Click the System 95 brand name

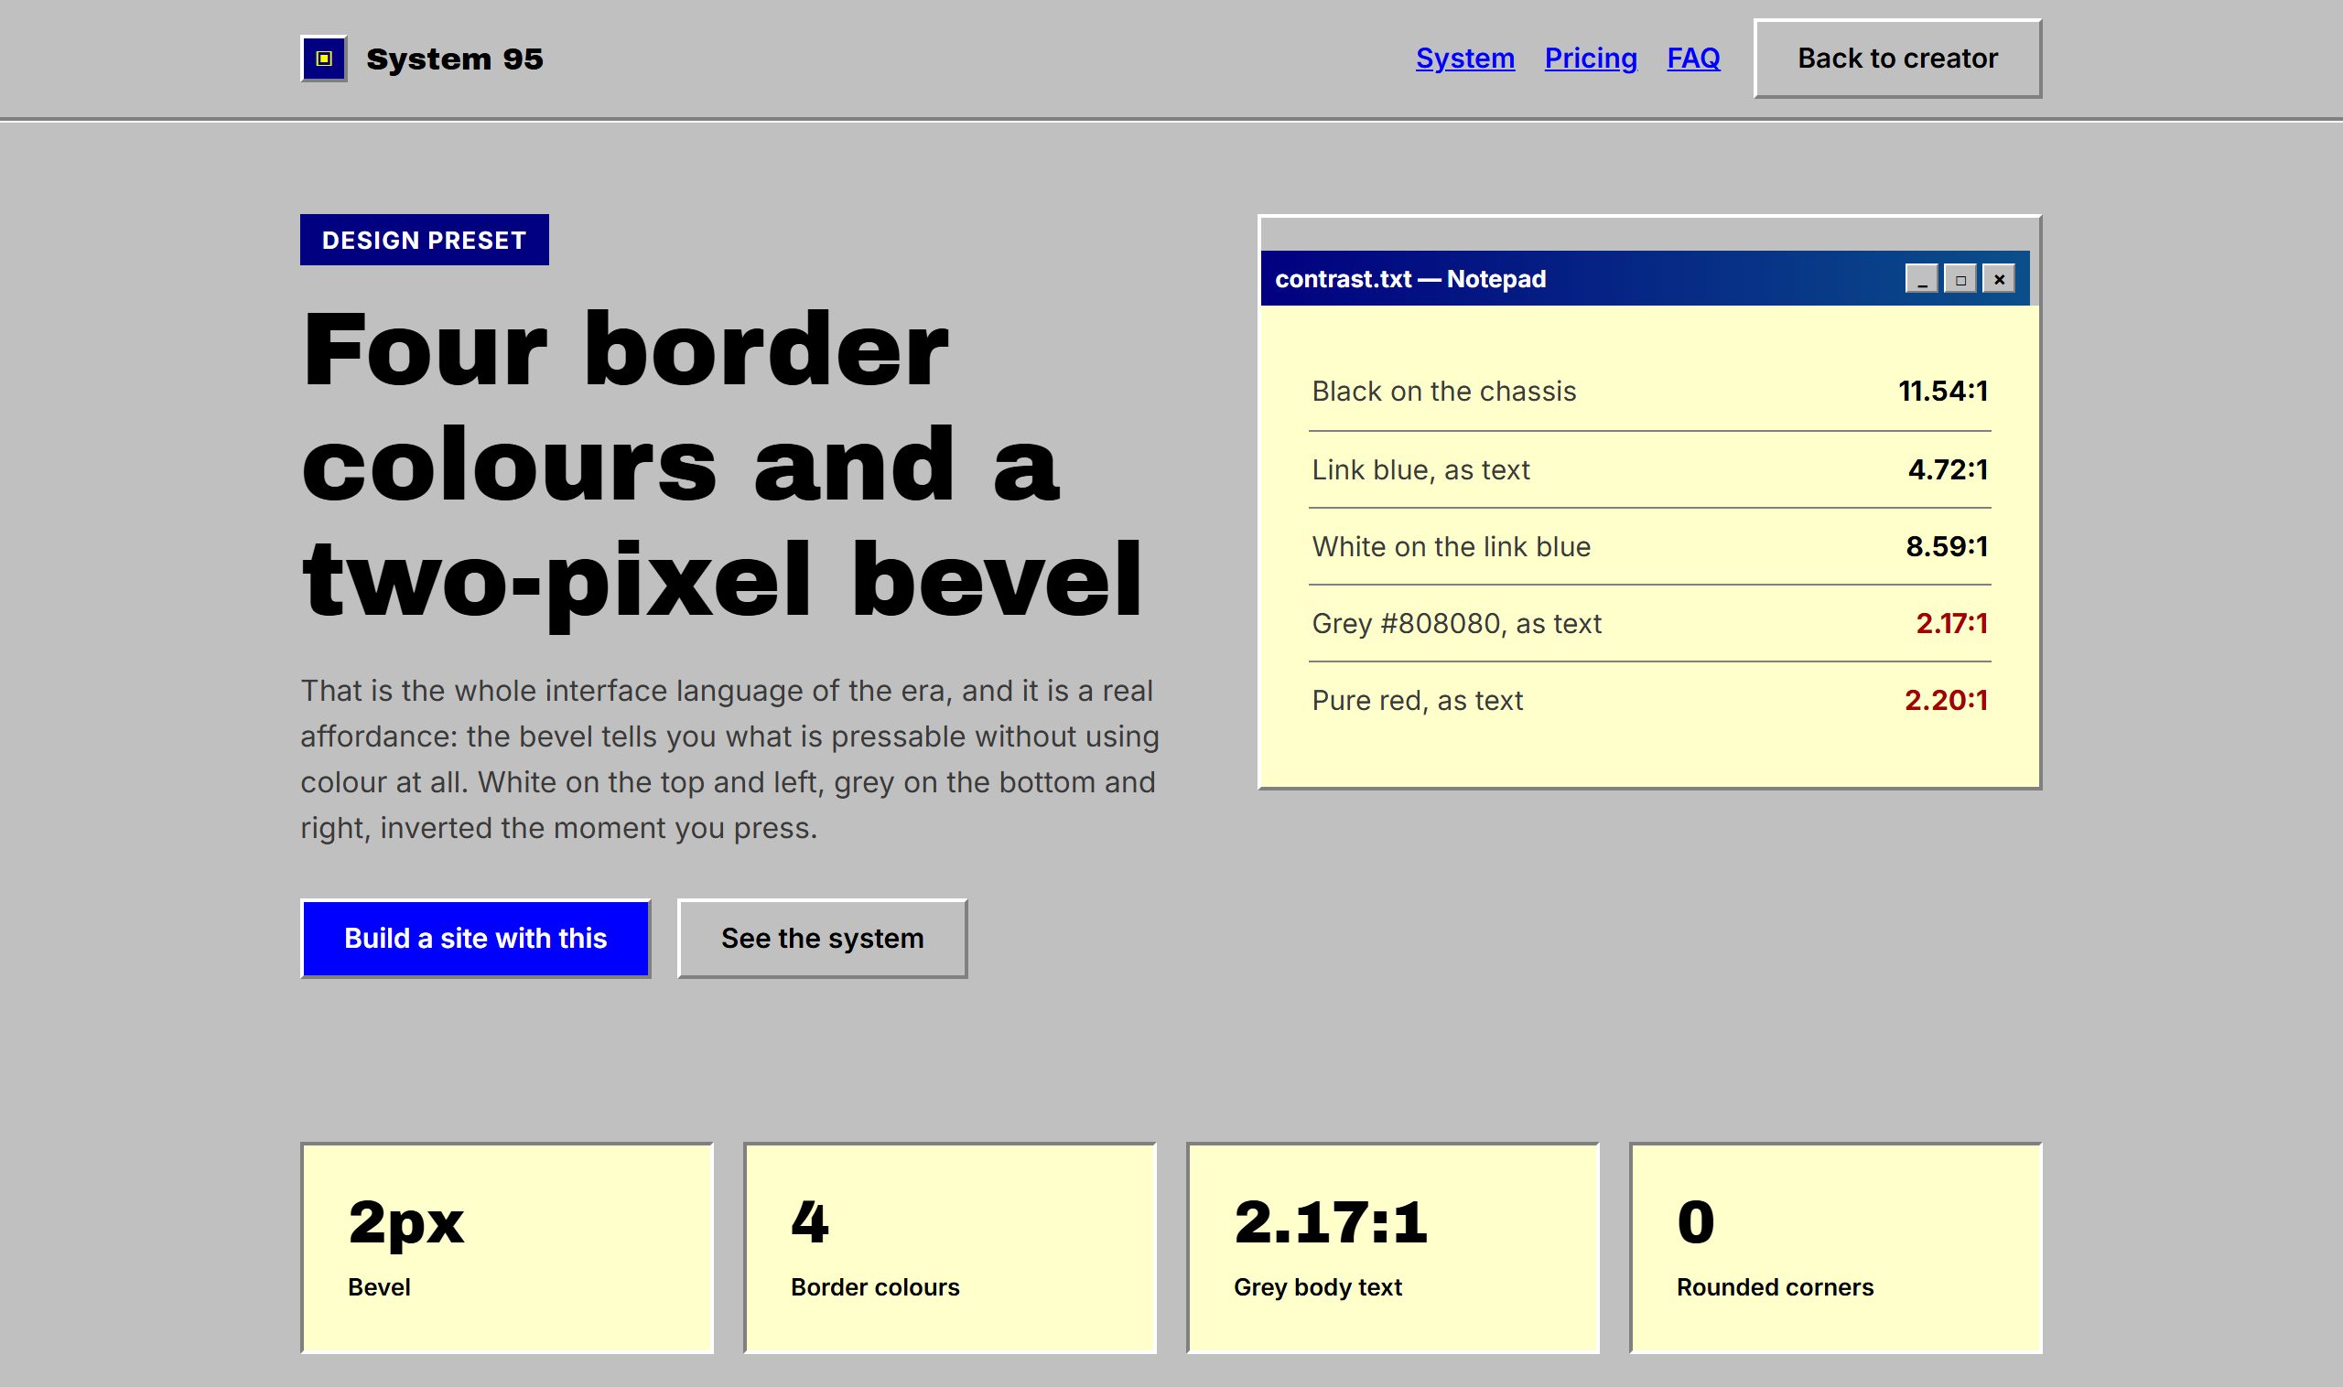pyautogui.click(x=454, y=59)
